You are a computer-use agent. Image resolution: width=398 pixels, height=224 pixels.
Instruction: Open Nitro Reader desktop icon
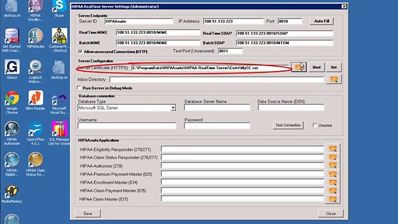35,100
